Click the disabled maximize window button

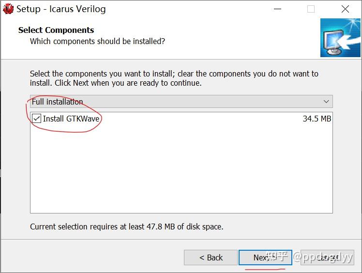311,9
